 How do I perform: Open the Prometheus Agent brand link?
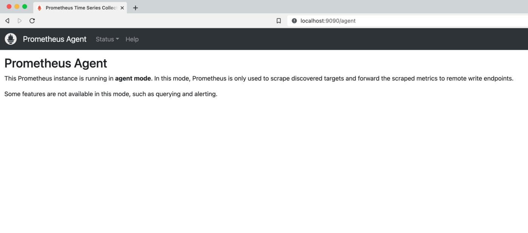click(x=55, y=39)
